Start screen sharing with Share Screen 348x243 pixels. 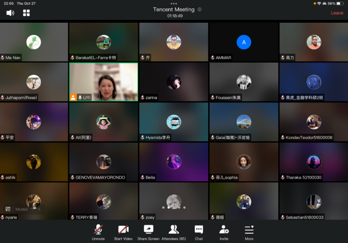(x=148, y=232)
